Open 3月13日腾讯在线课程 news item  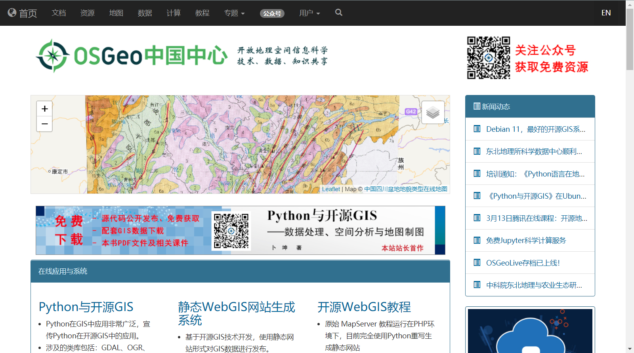(537, 218)
